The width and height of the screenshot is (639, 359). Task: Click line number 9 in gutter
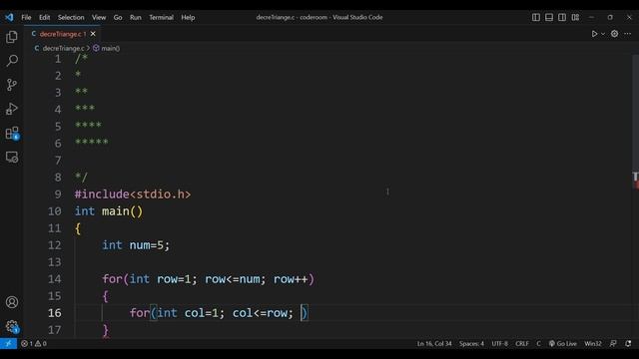point(58,194)
